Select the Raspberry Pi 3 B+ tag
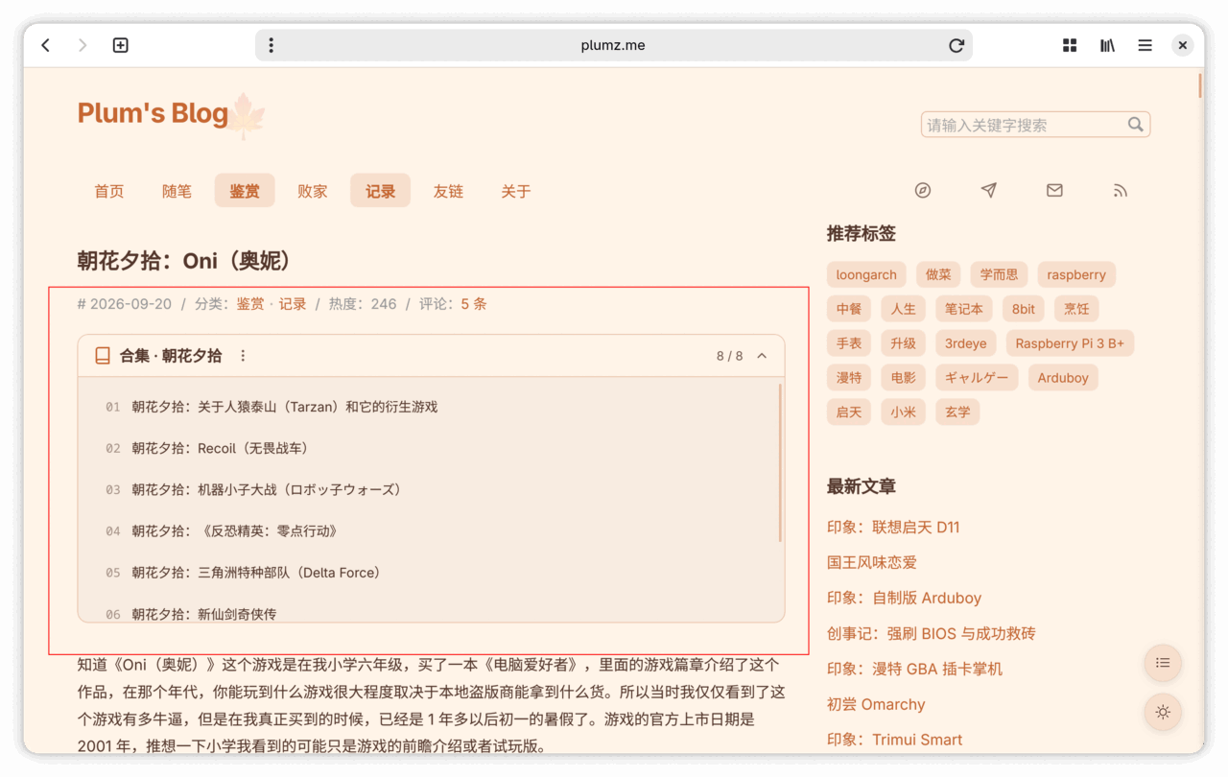The image size is (1228, 777). (x=1070, y=343)
